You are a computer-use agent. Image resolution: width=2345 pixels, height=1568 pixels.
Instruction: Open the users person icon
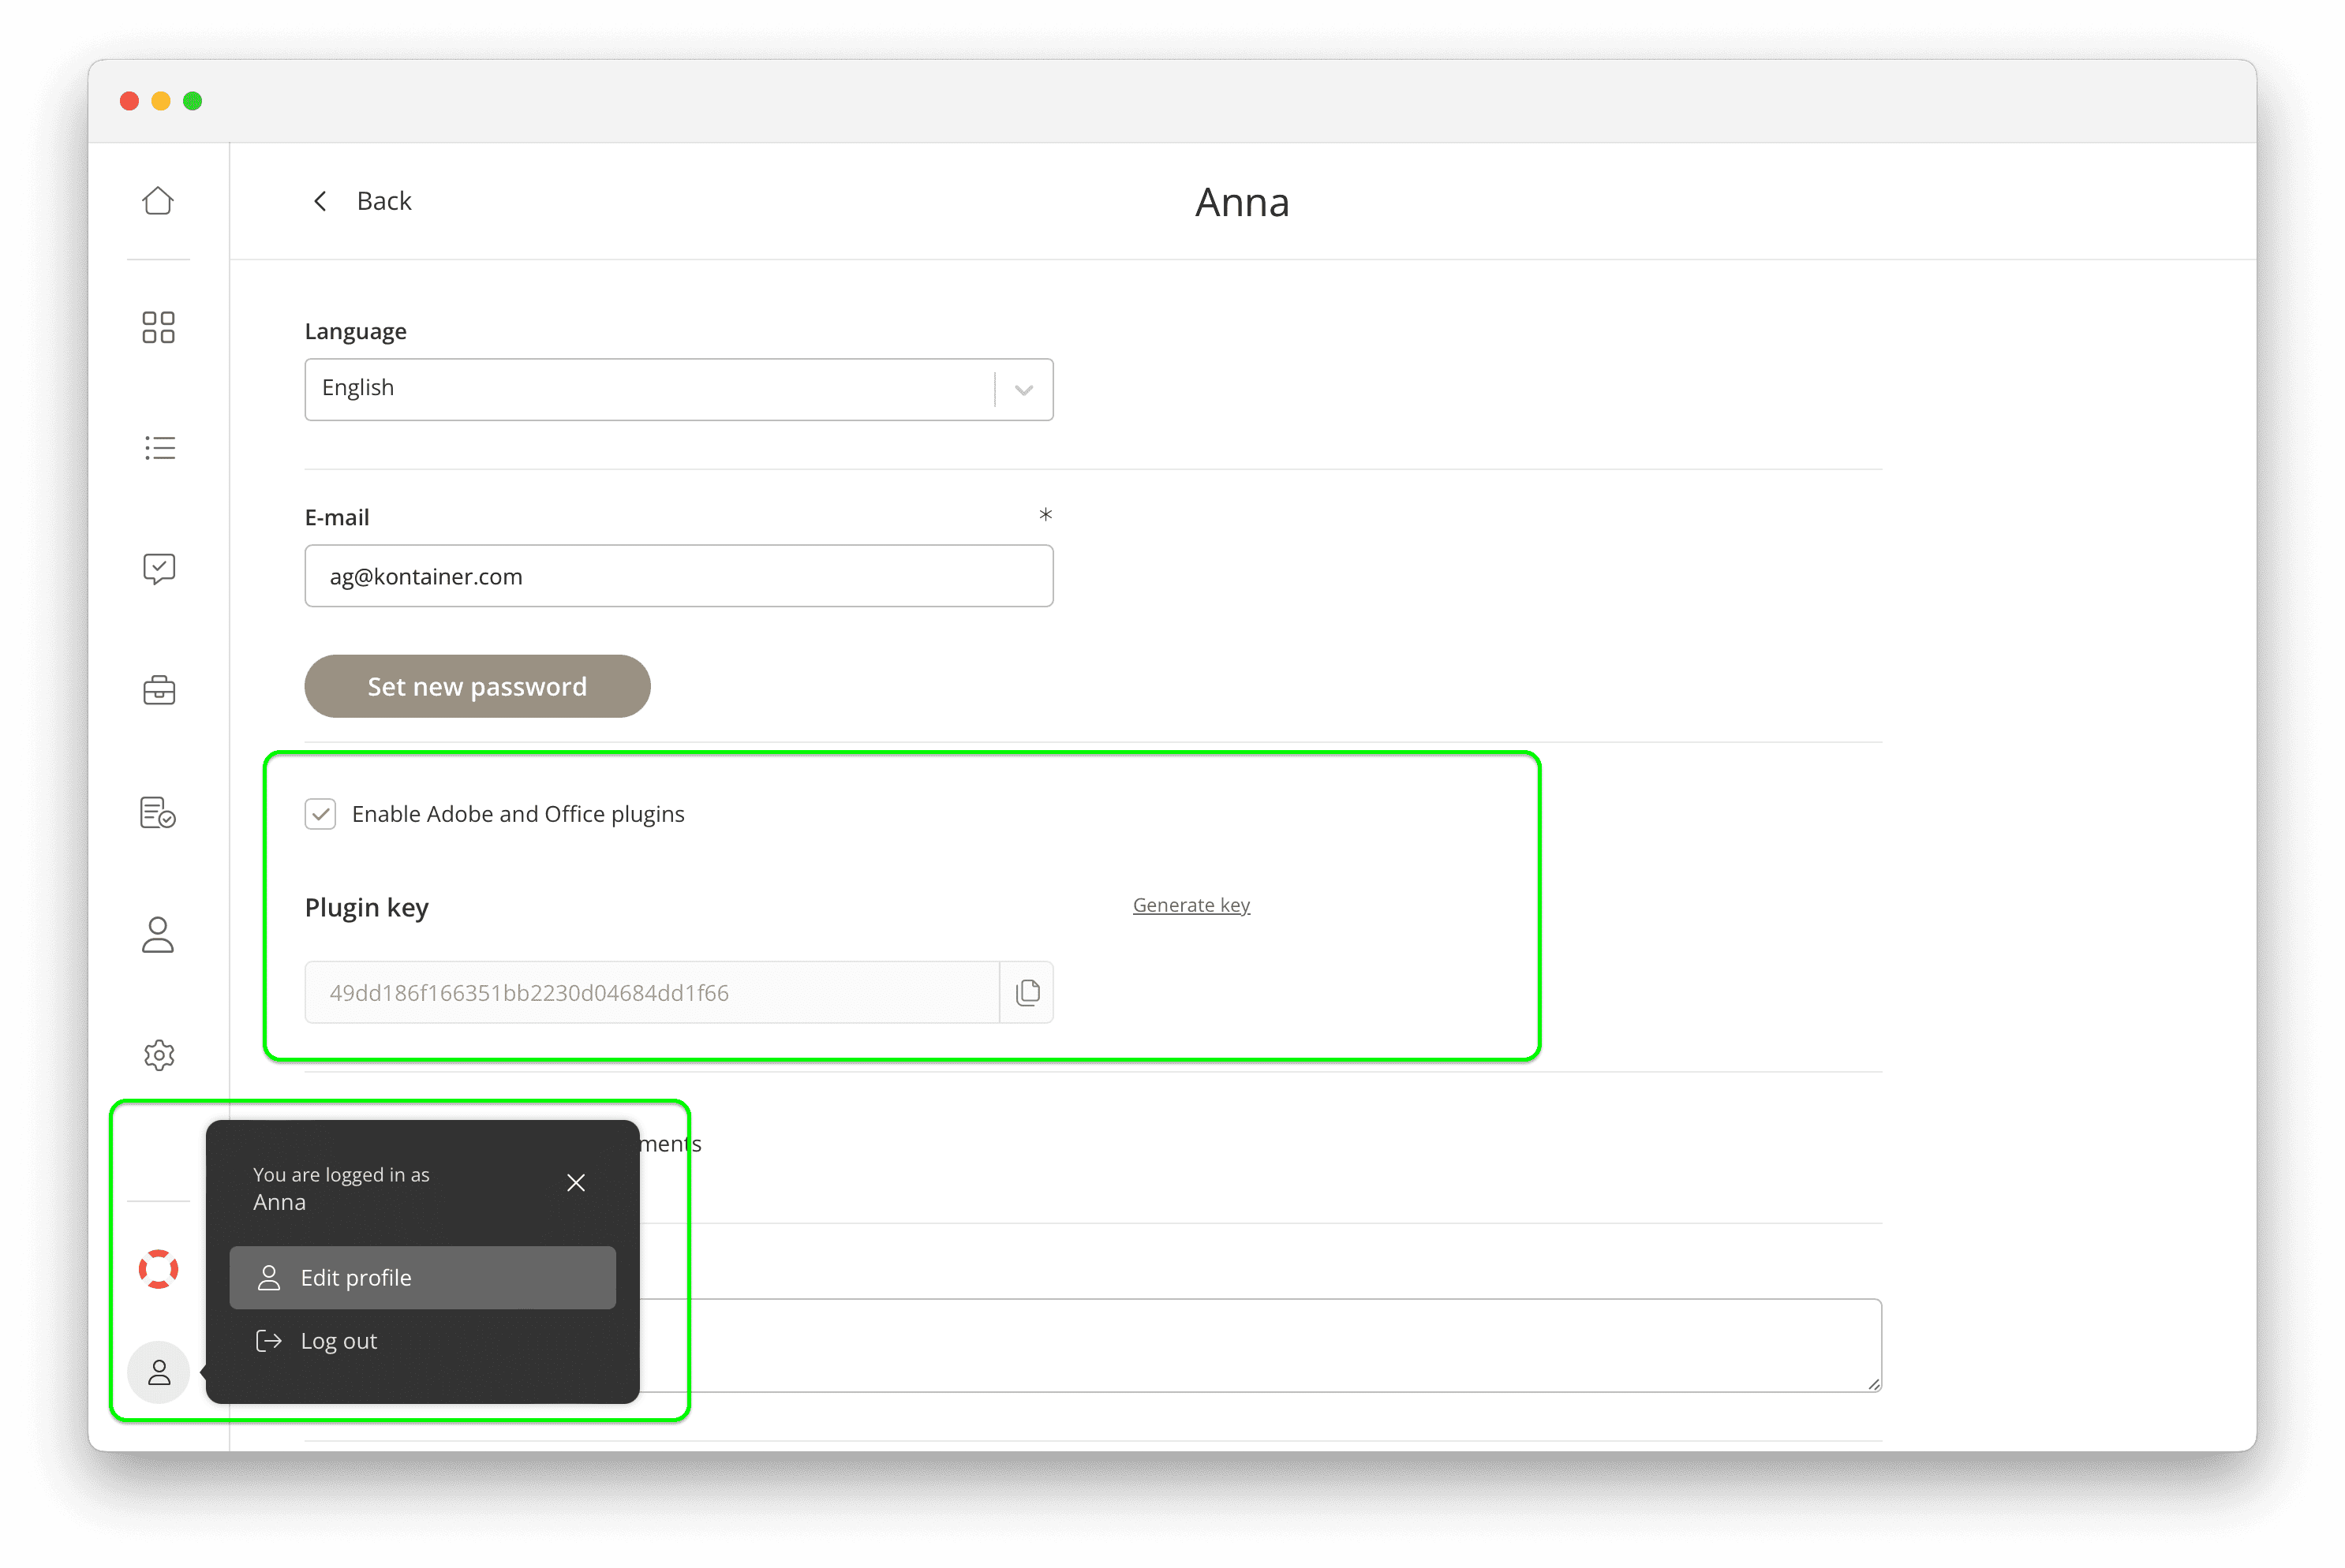(x=158, y=935)
